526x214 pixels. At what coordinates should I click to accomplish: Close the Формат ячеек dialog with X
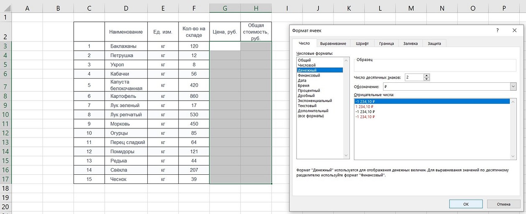(x=514, y=31)
